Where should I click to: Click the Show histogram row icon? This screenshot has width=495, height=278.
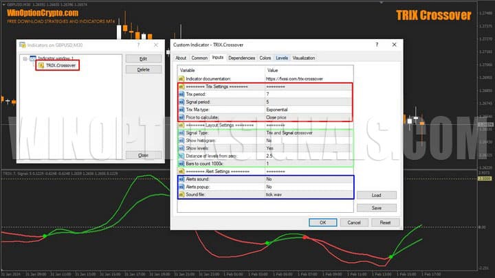pyautogui.click(x=181, y=140)
